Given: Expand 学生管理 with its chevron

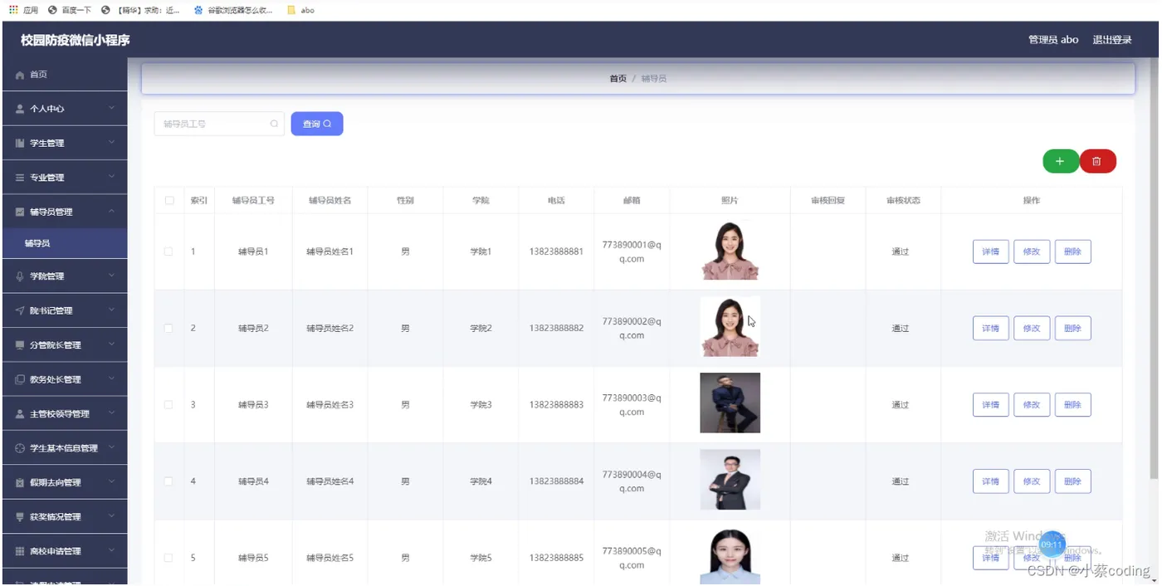Looking at the screenshot, I should pos(111,143).
